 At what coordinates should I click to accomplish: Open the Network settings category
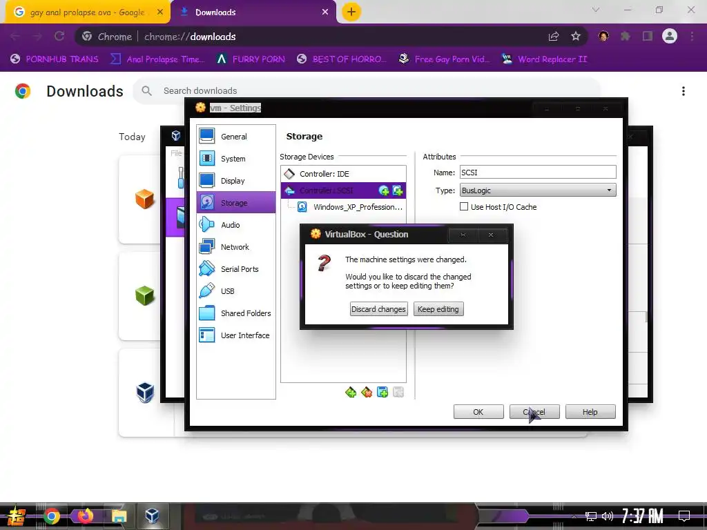236,246
